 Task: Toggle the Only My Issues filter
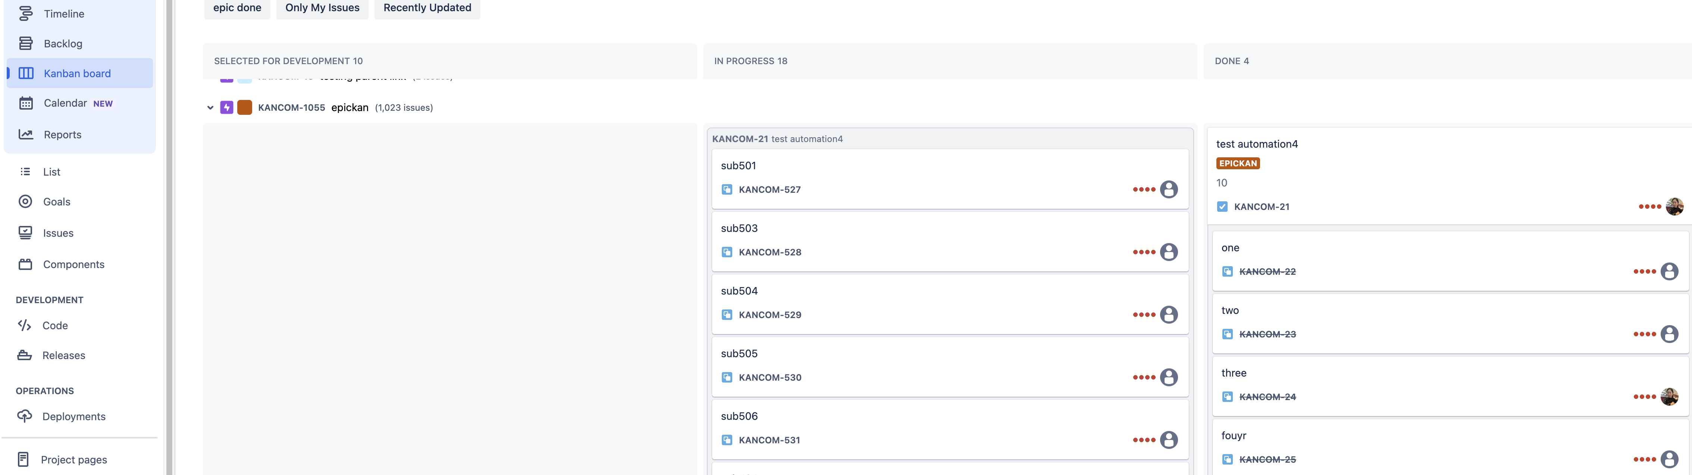pyautogui.click(x=322, y=8)
